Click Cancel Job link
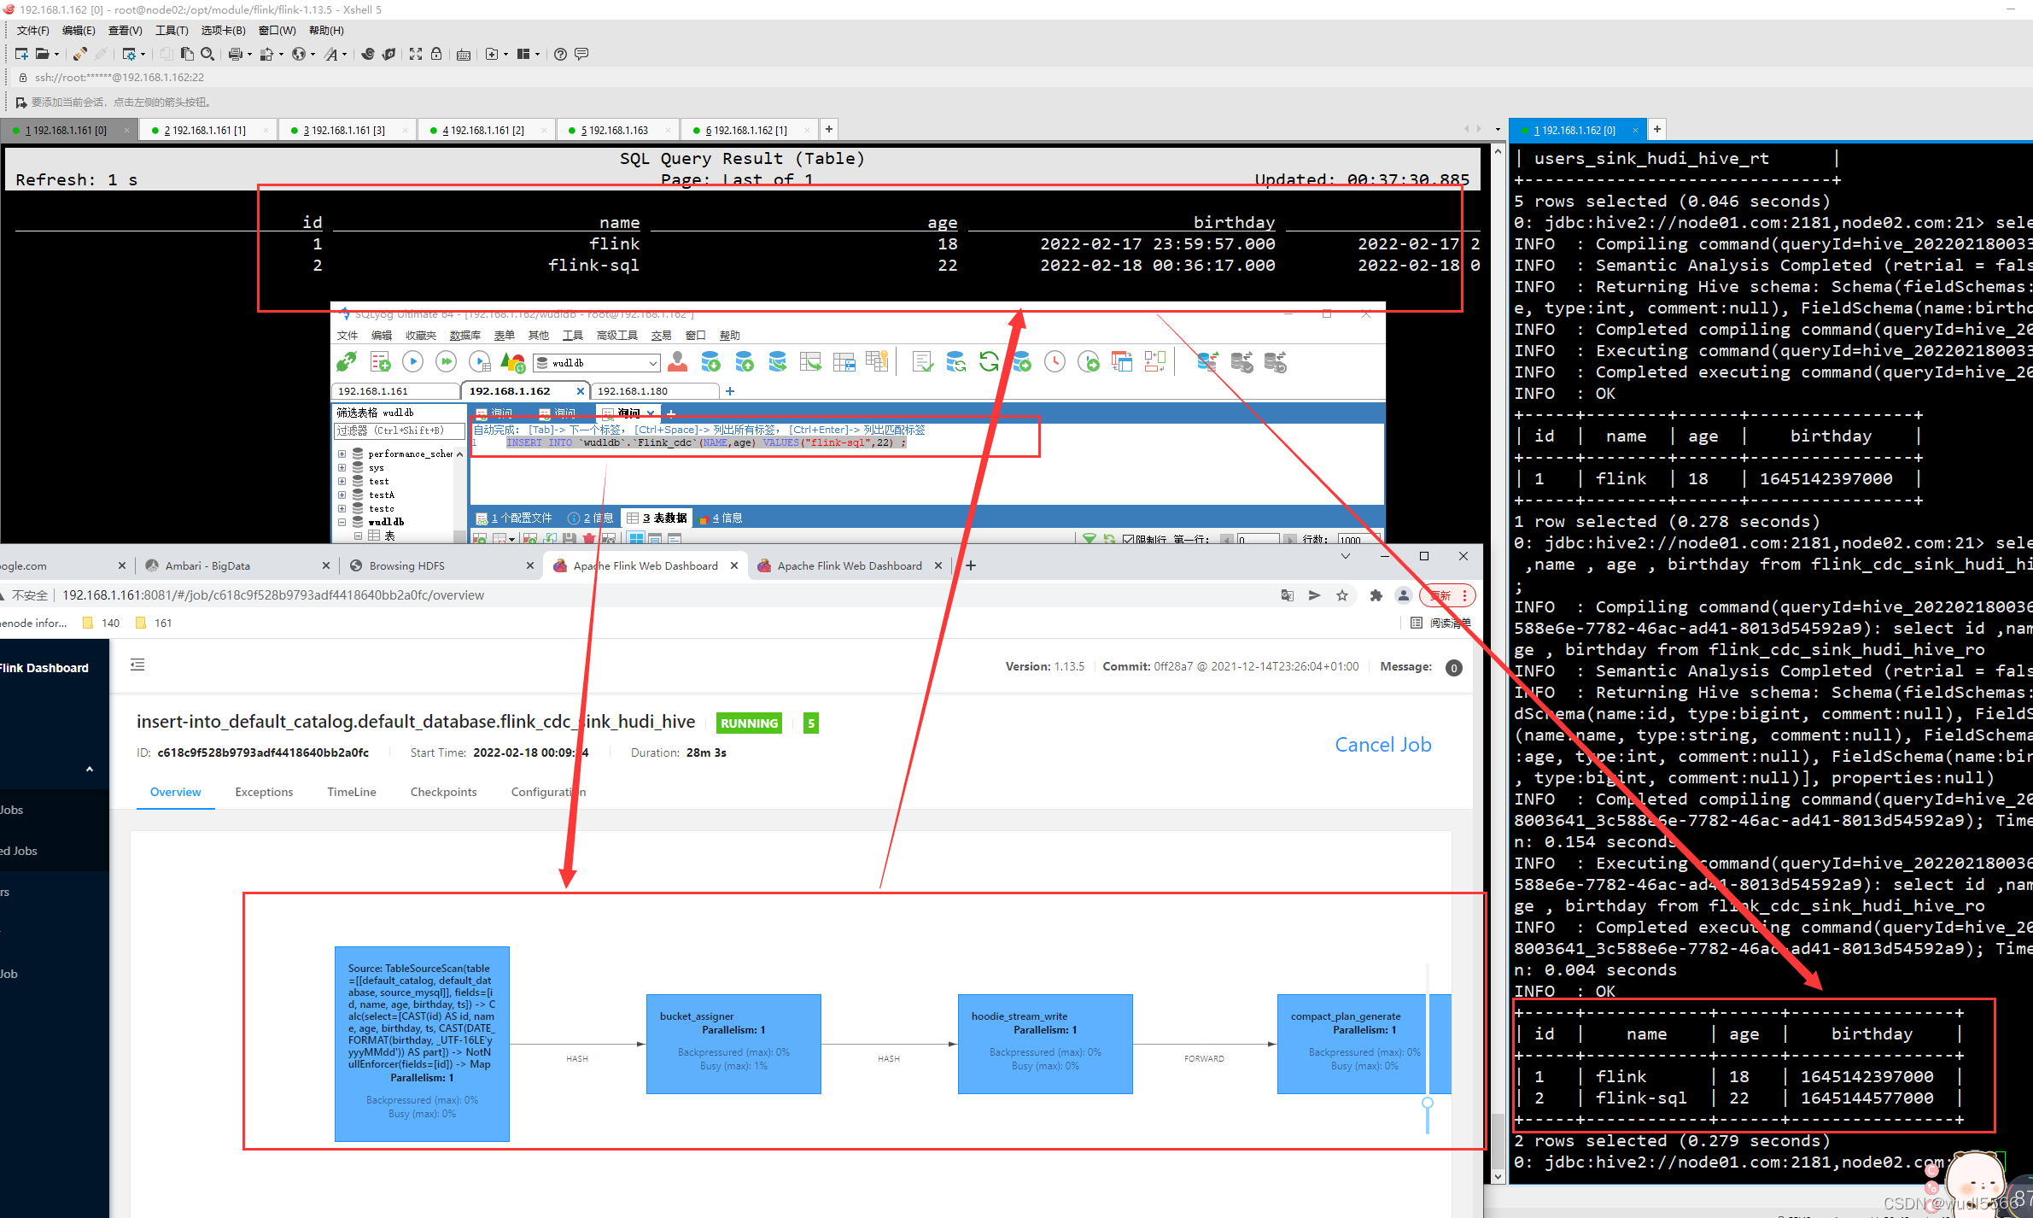 click(x=1383, y=744)
